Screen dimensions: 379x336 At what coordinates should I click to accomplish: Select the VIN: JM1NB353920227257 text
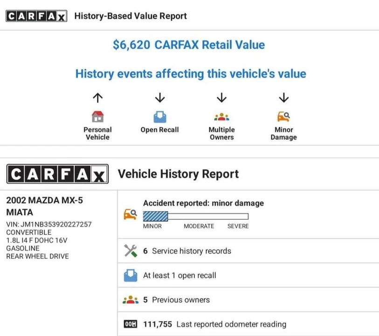(49, 224)
